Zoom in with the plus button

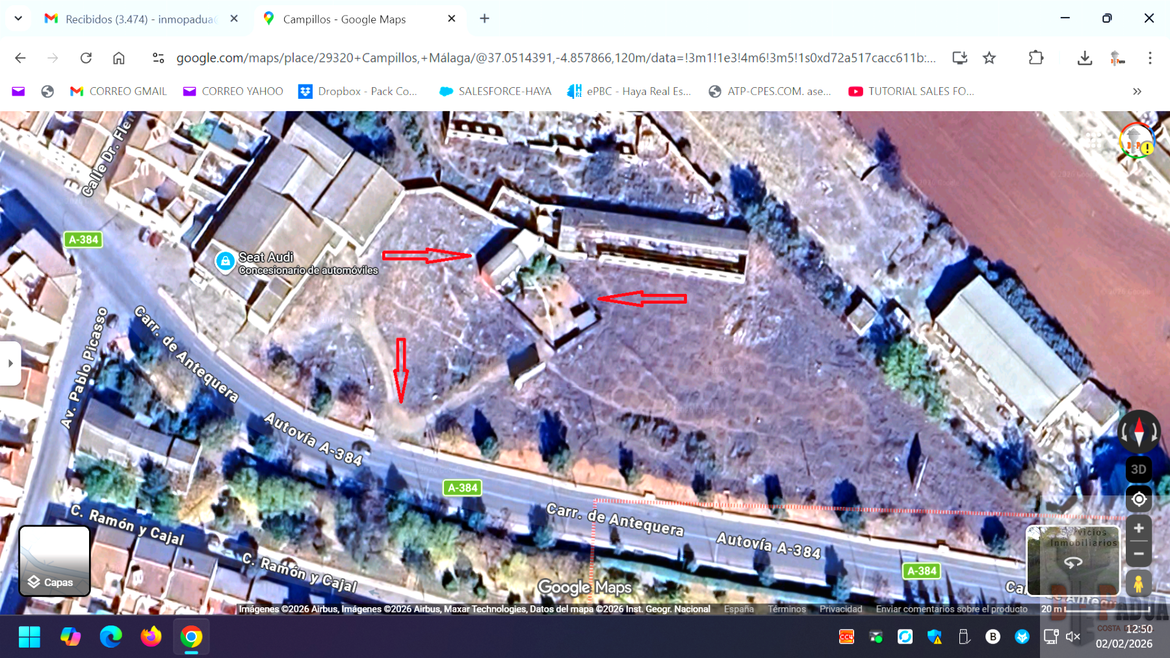pos(1138,529)
